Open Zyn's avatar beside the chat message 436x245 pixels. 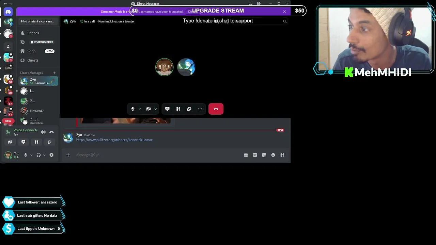click(68, 137)
